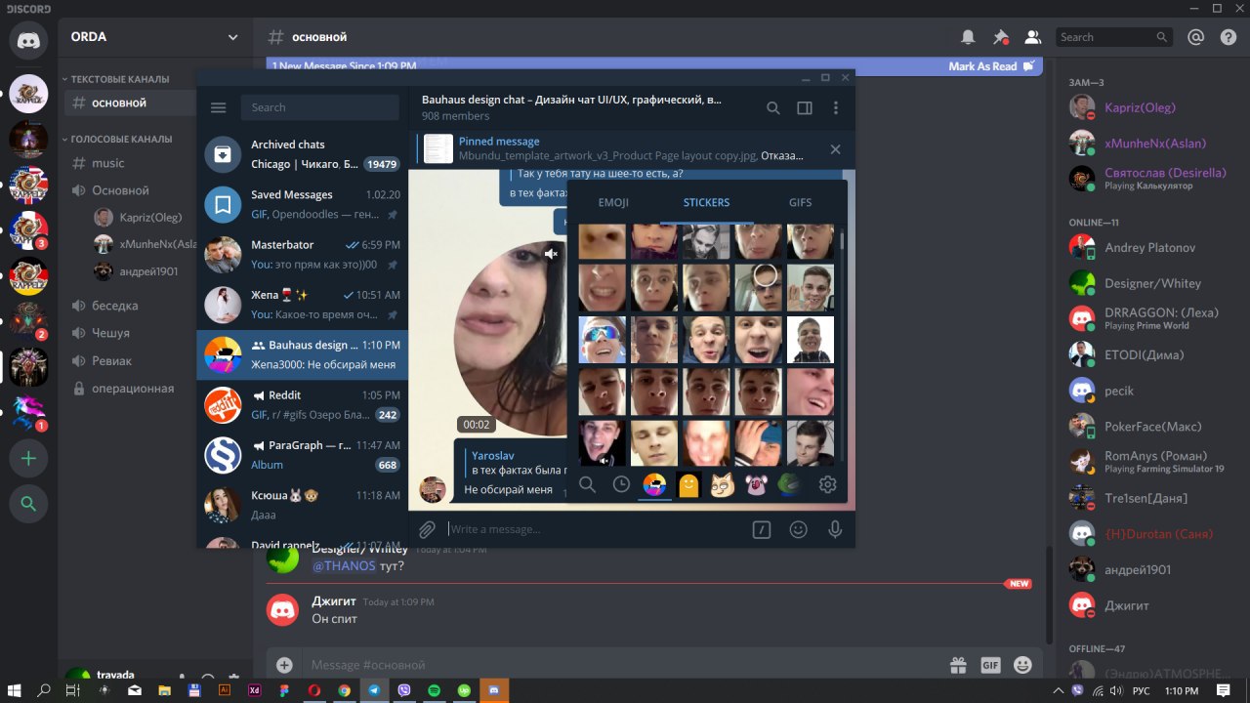
Task: Open the locked операционная channel
Action: tap(132, 388)
